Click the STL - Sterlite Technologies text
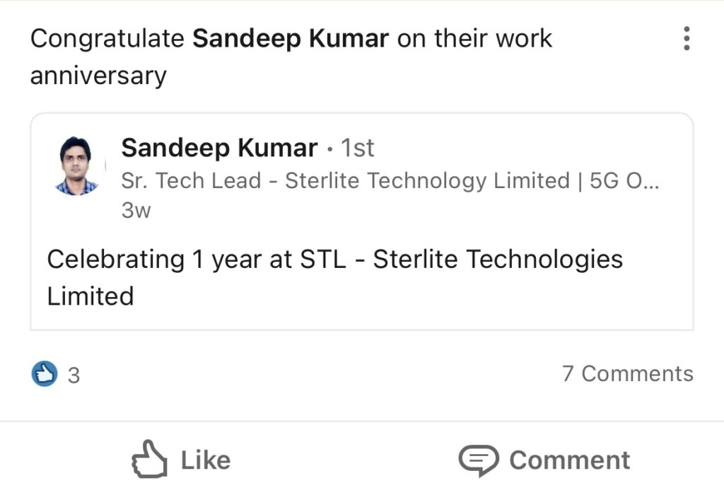This screenshot has height=495, width=724. point(461,259)
